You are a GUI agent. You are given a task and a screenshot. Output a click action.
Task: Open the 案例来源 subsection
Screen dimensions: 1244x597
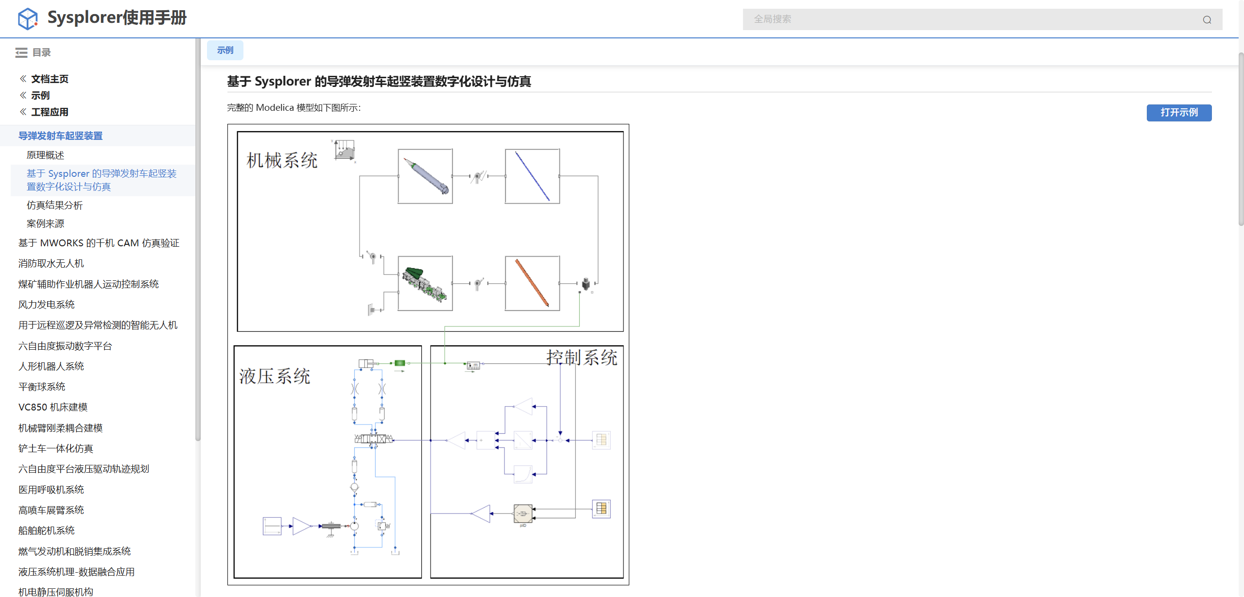click(46, 224)
